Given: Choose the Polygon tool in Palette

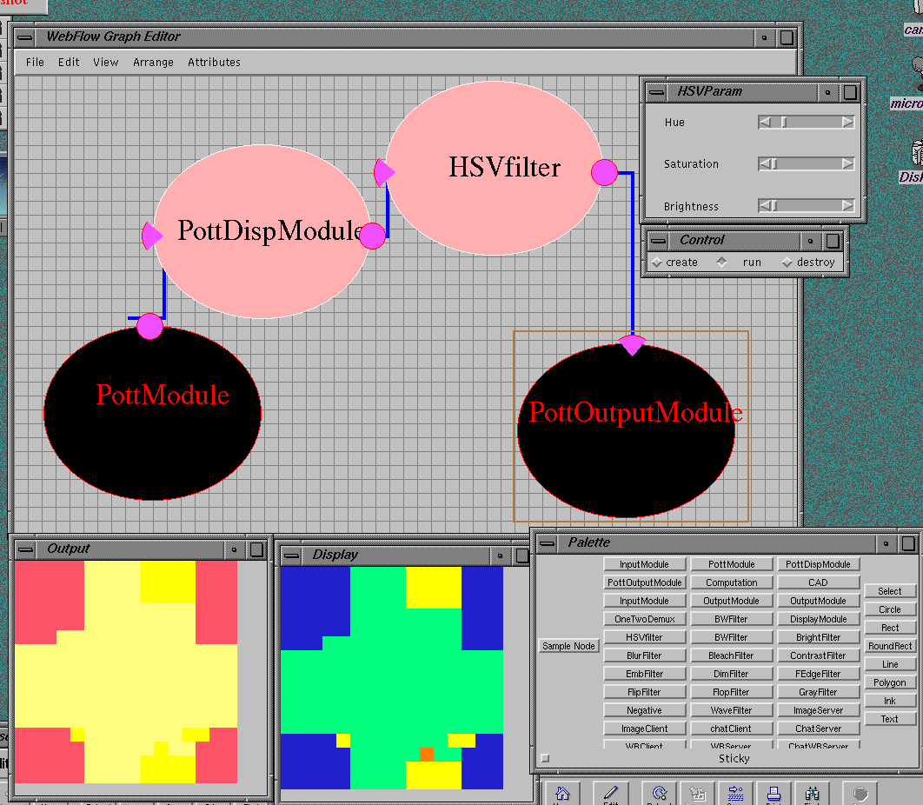Looking at the screenshot, I should tap(889, 682).
